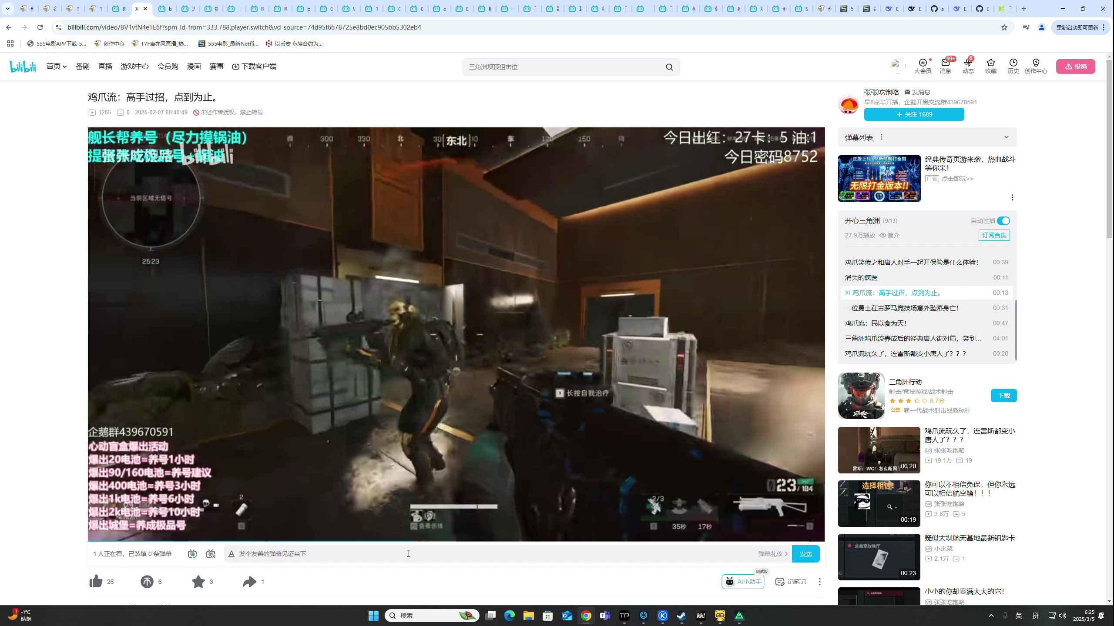
Task: Open 番剧 navigation item
Action: (82, 67)
